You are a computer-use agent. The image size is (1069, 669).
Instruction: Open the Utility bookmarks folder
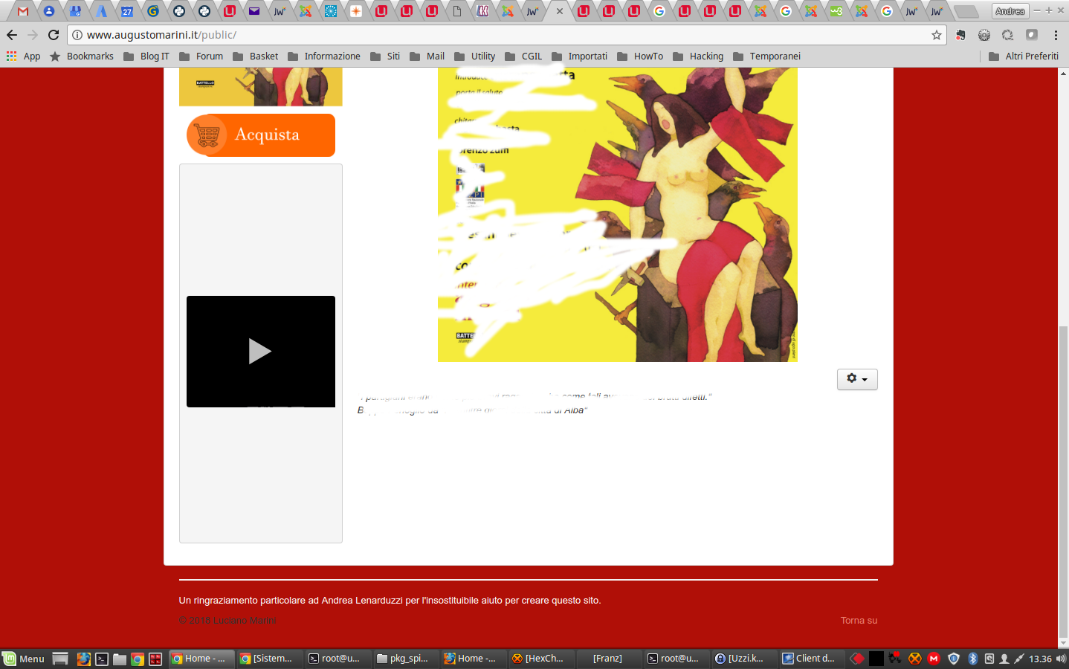475,56
